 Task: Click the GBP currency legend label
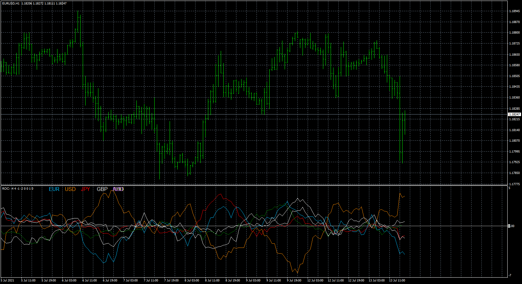click(x=102, y=189)
